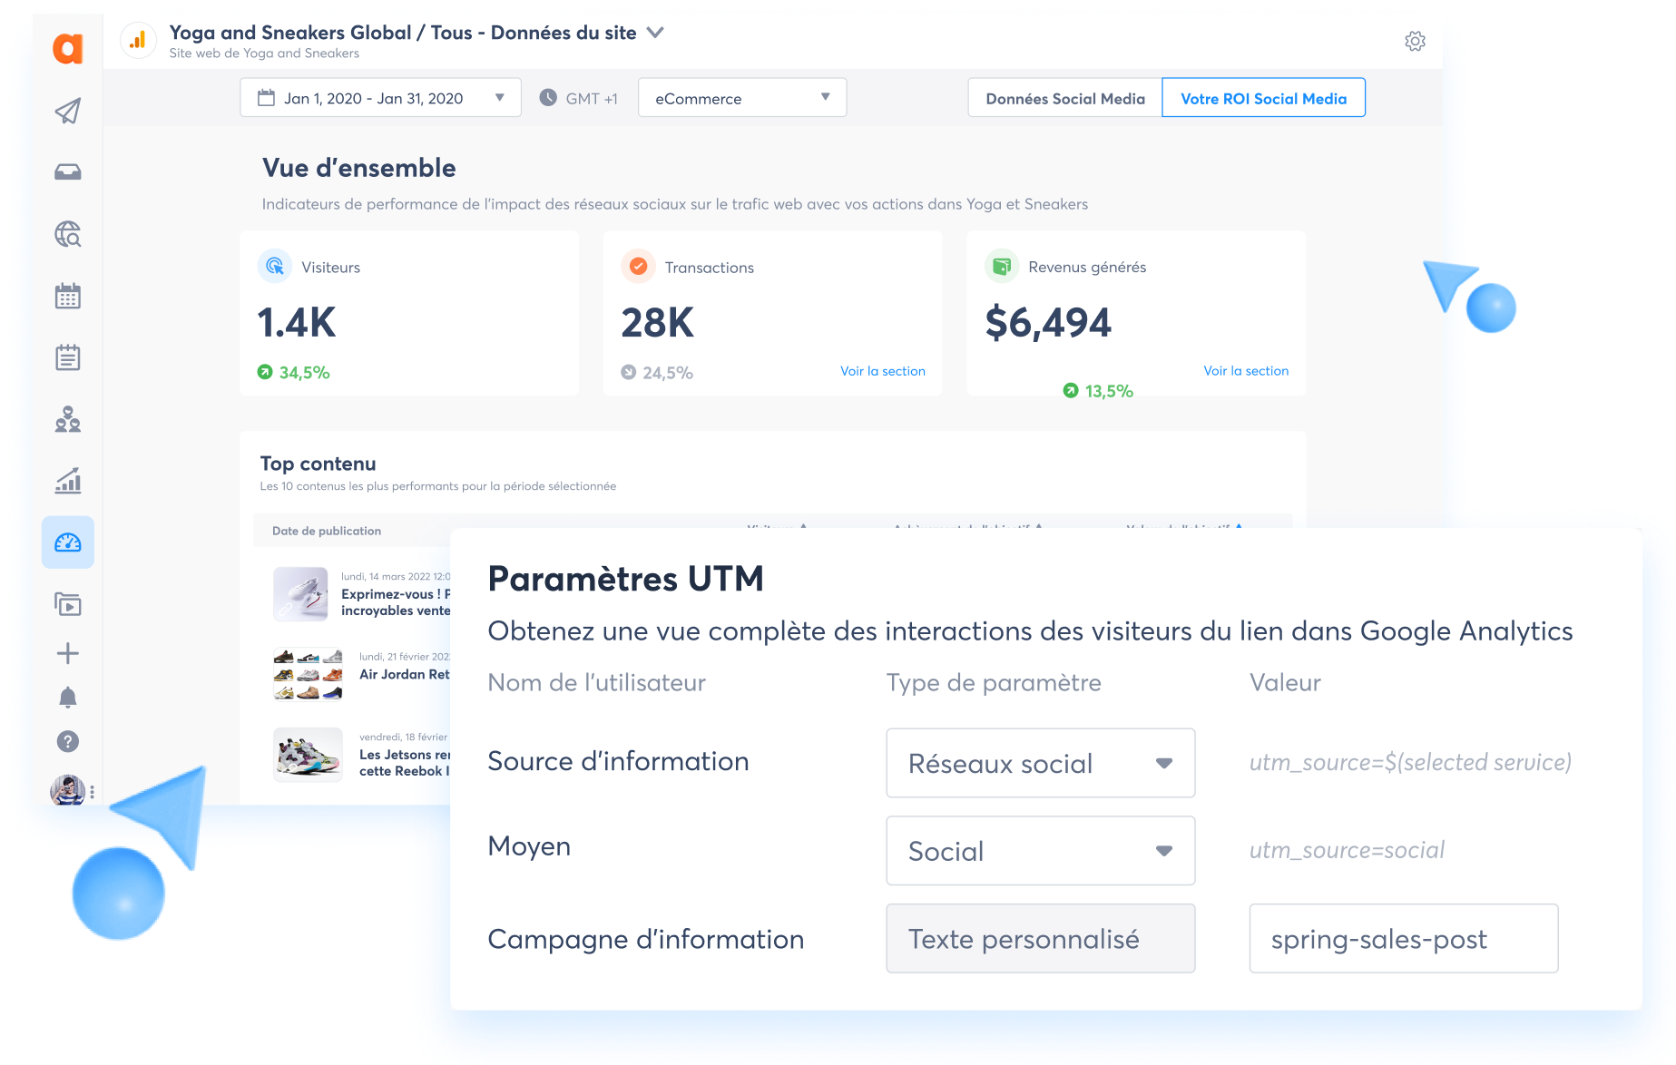Image resolution: width=1676 pixels, height=1065 pixels.
Task: Click the globe search listening icon
Action: (x=68, y=234)
